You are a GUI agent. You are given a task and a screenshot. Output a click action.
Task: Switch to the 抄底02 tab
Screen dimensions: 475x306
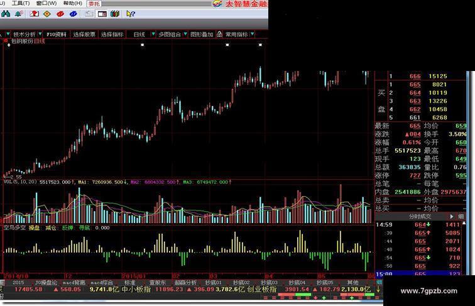tap(241, 282)
